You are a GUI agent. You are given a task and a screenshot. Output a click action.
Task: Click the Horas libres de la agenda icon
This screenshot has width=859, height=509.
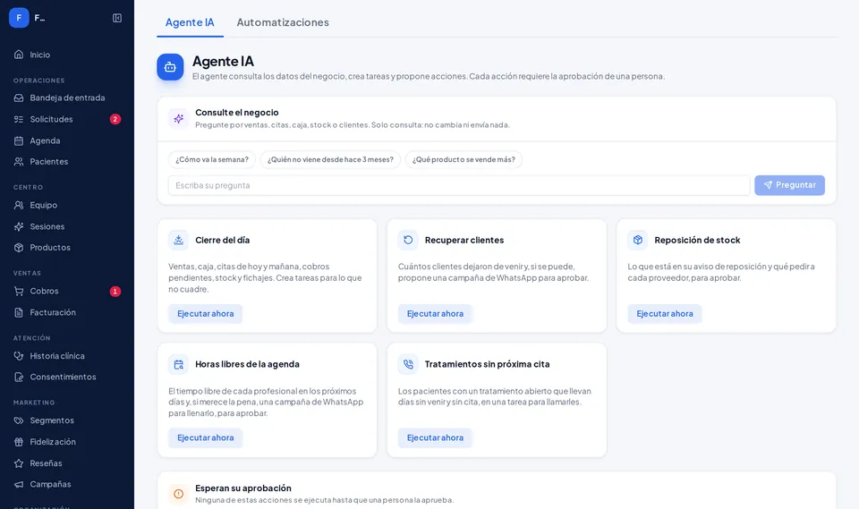pos(179,364)
